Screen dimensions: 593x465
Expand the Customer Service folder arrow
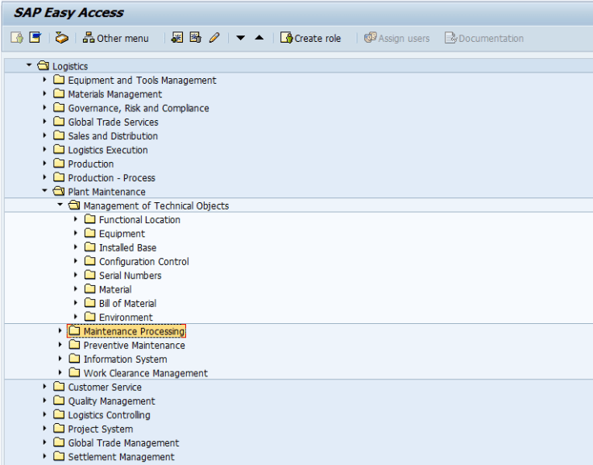tap(45, 387)
